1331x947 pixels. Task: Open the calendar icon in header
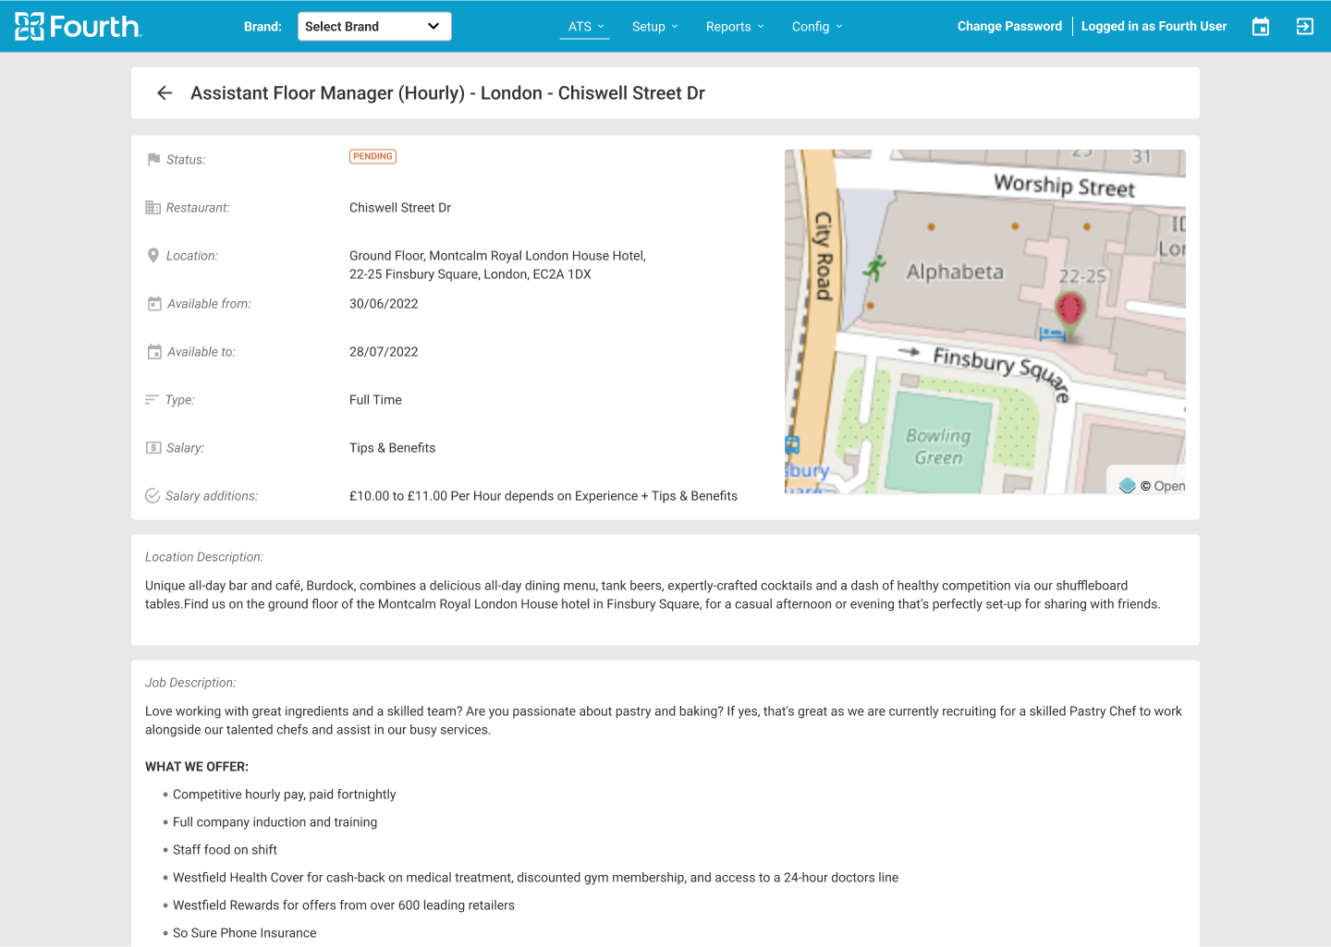point(1261,27)
